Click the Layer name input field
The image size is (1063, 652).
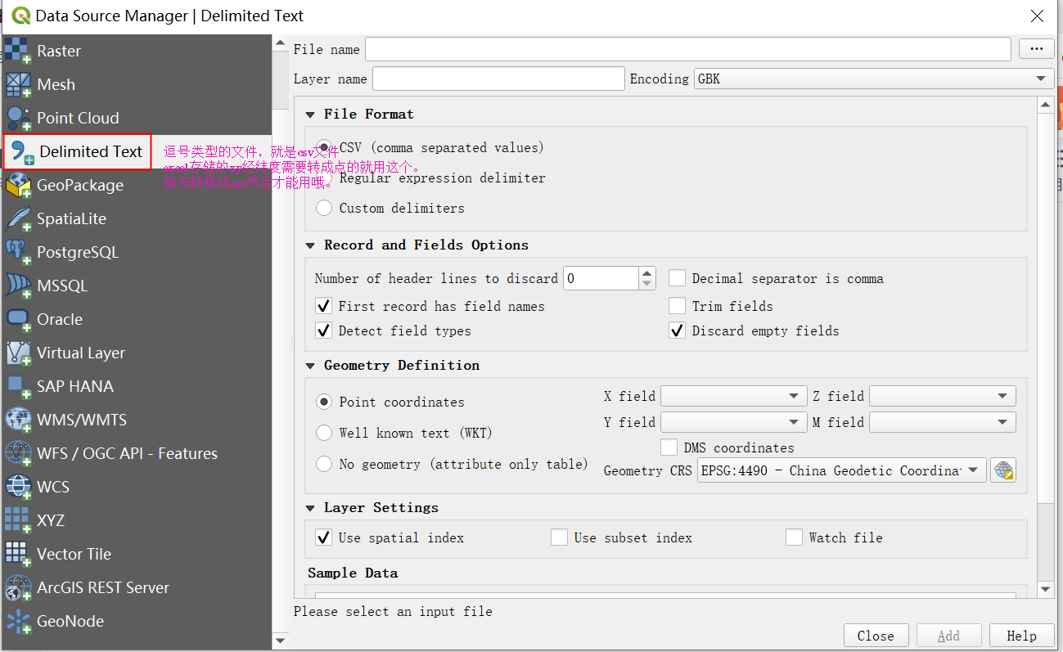tap(498, 79)
